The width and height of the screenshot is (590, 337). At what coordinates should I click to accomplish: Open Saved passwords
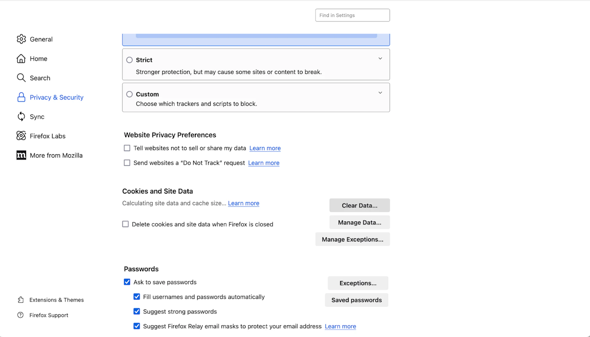tap(356, 300)
